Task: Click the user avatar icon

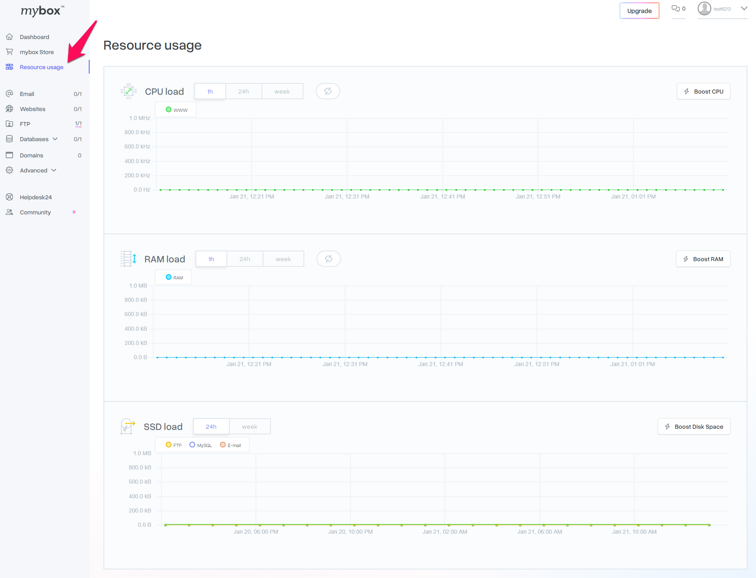Action: 704,9
